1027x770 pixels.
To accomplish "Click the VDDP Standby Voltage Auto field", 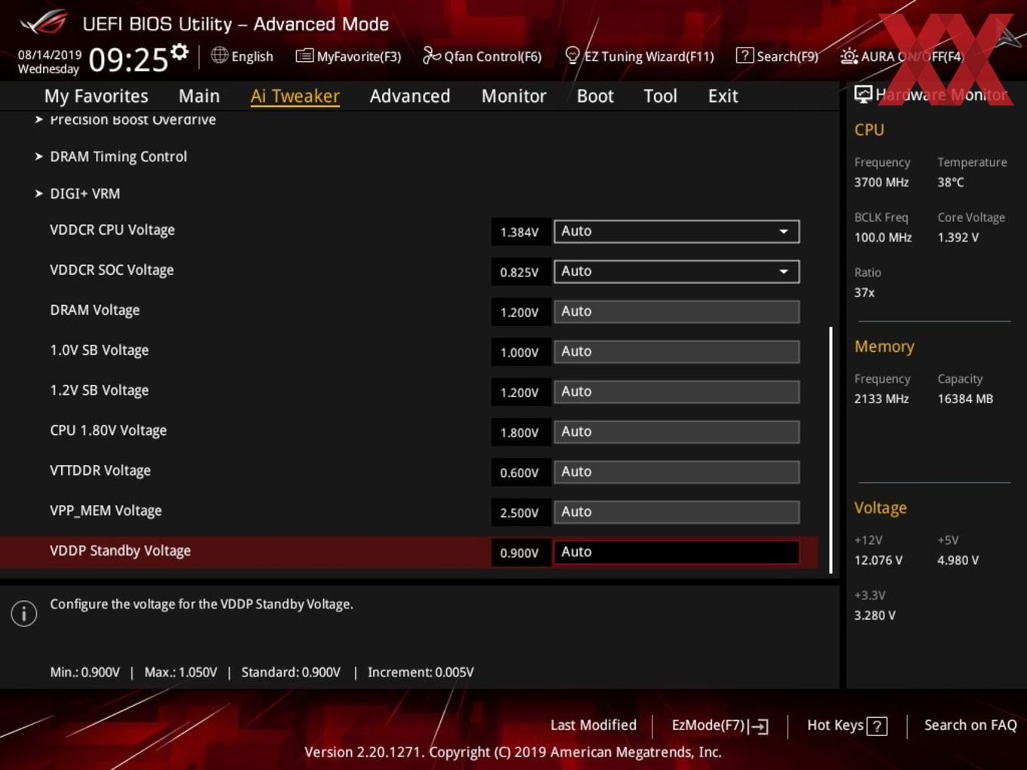I will point(677,552).
